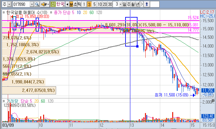Click the current price 11,750 badge
This screenshot has height=129, width=216.
pos(208,90)
